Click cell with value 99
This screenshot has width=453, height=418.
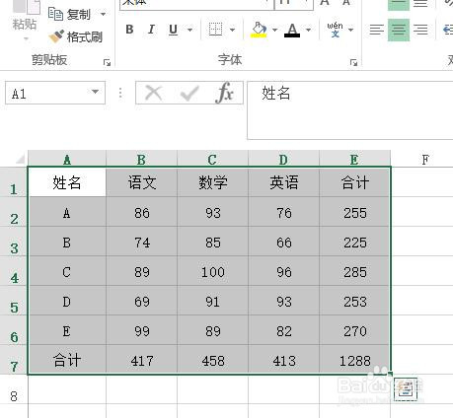tap(142, 330)
